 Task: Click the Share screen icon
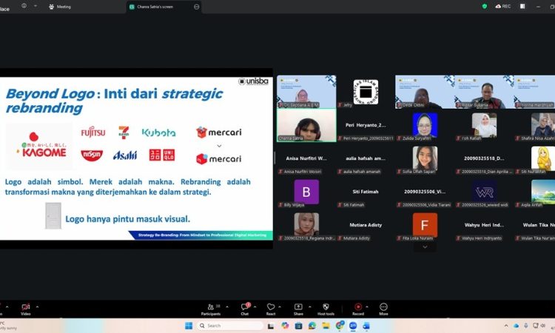(x=298, y=307)
